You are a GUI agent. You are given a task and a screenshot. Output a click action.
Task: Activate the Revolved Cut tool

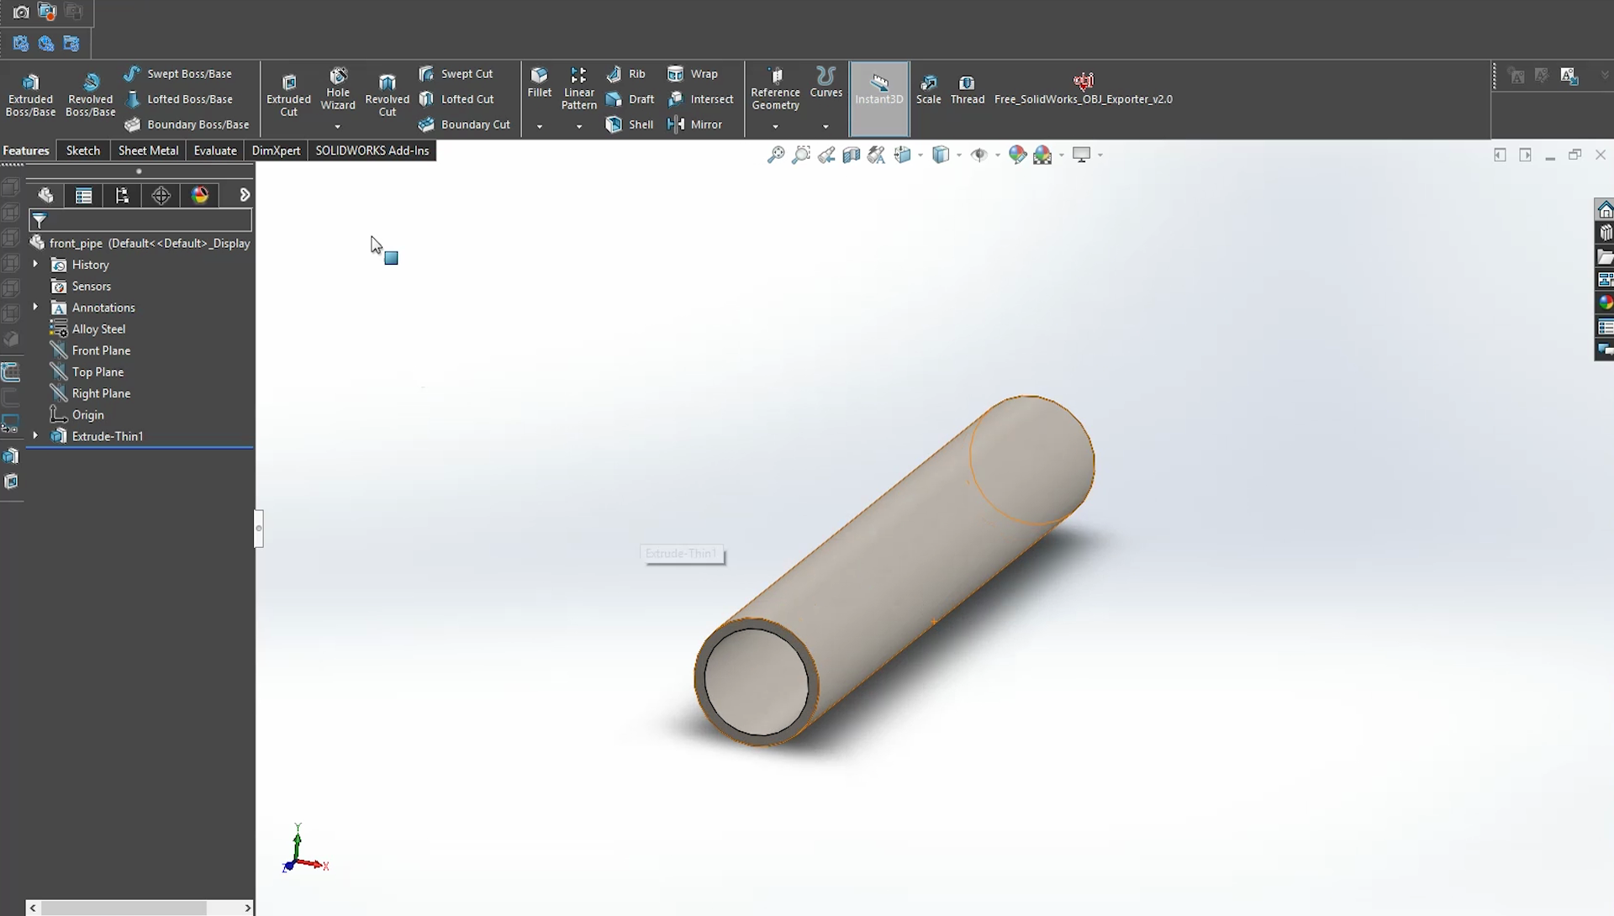(x=387, y=95)
